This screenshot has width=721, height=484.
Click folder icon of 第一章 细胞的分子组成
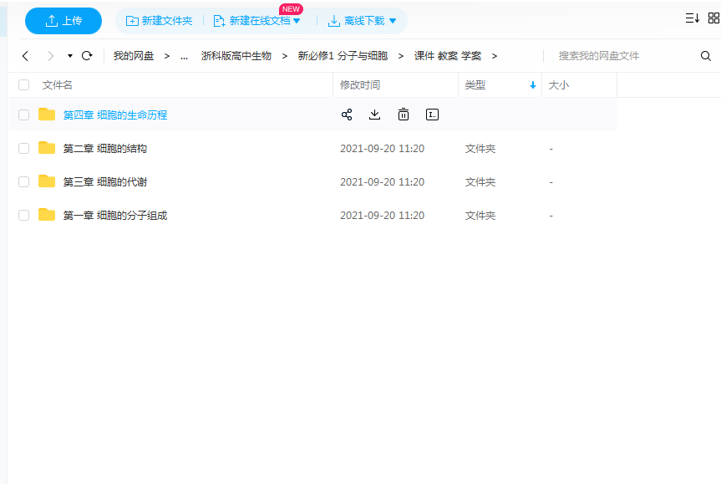pyautogui.click(x=47, y=214)
